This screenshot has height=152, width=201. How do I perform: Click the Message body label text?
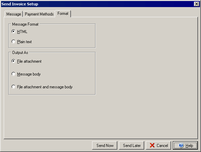[x=29, y=74]
